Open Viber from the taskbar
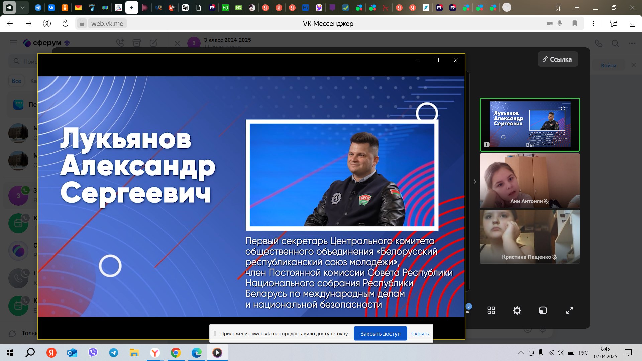Viewport: 642px width, 361px height. (x=93, y=353)
